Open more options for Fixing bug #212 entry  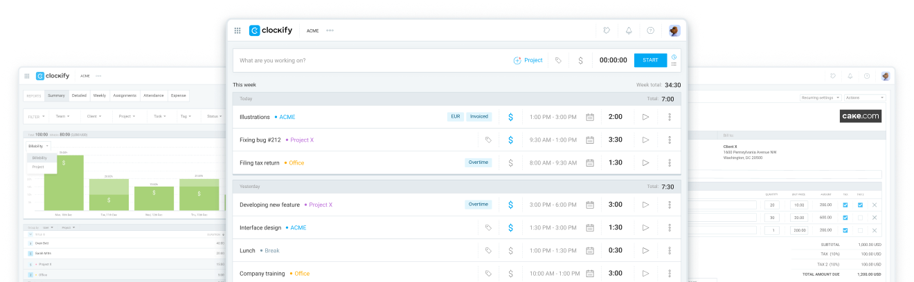[670, 140]
